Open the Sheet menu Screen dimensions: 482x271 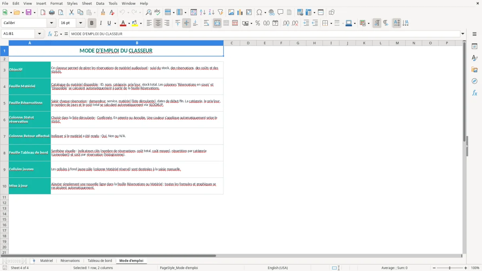[87, 3]
